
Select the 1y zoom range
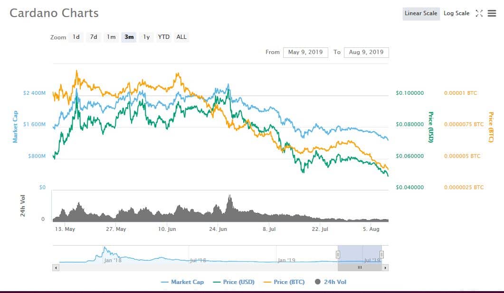(146, 37)
